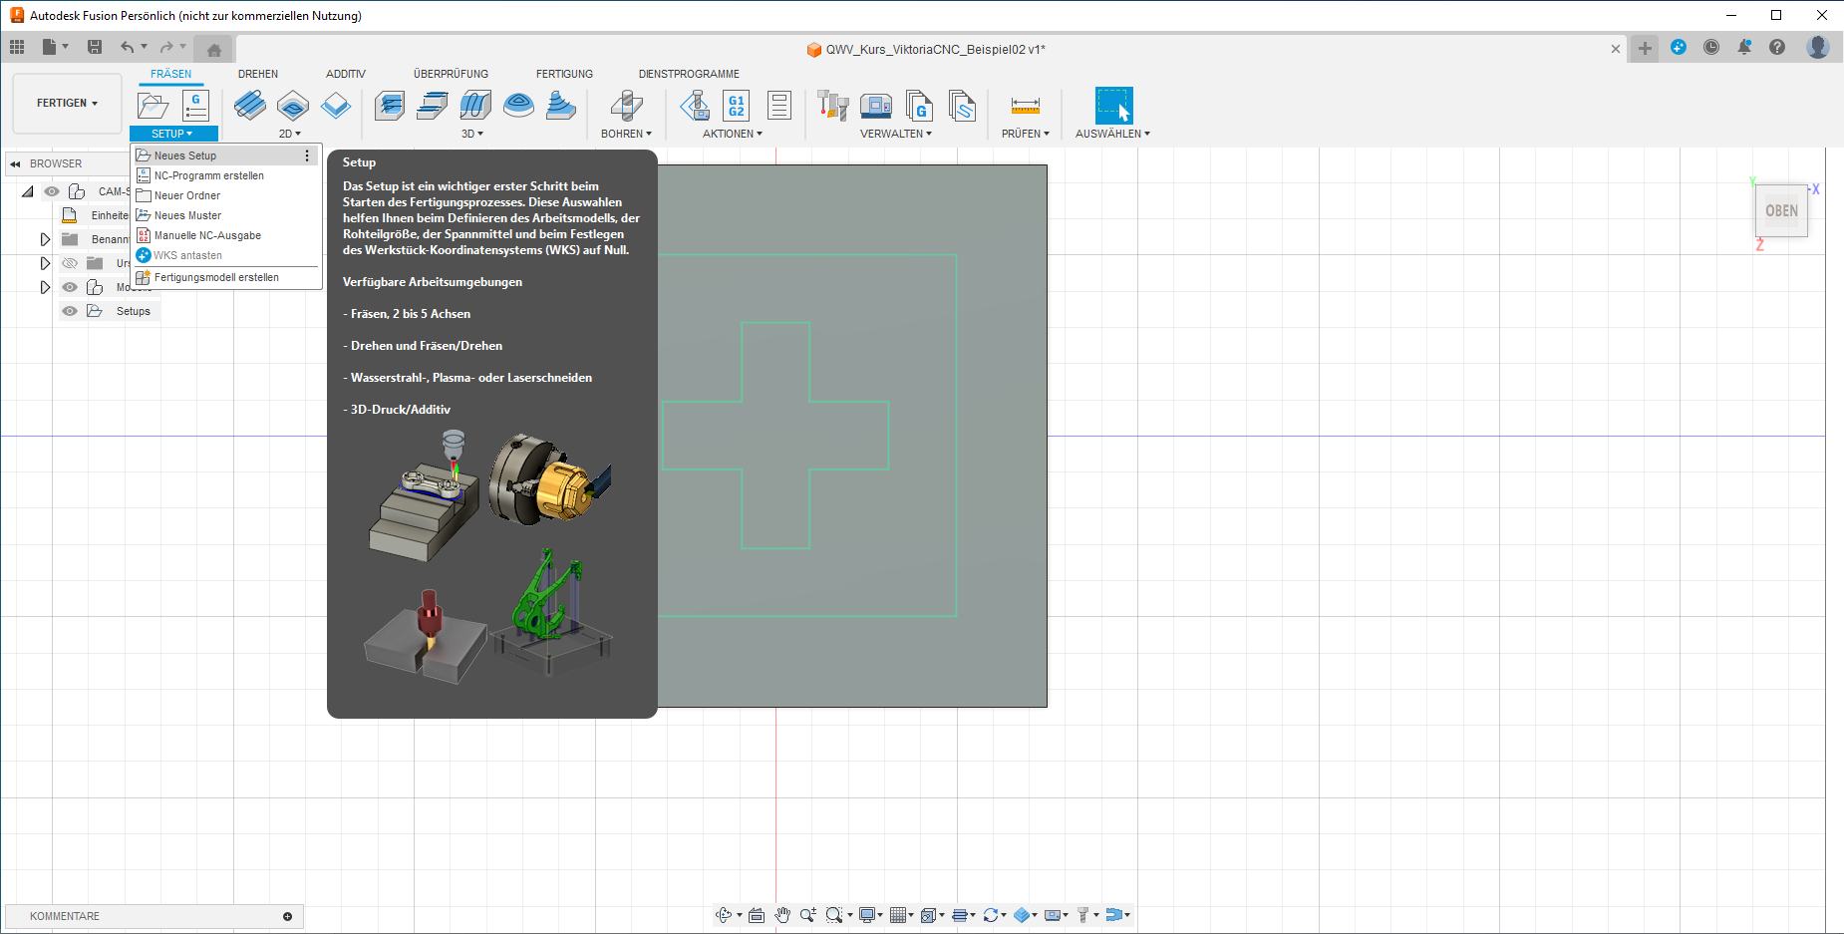Viewport: 1844px width, 934px height.
Task: Open the tool library icon
Action: click(x=832, y=106)
